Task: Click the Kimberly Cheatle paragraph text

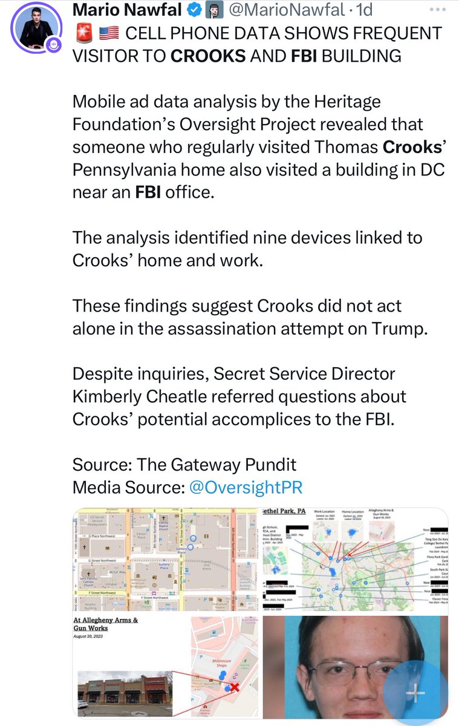Action: coord(239,396)
